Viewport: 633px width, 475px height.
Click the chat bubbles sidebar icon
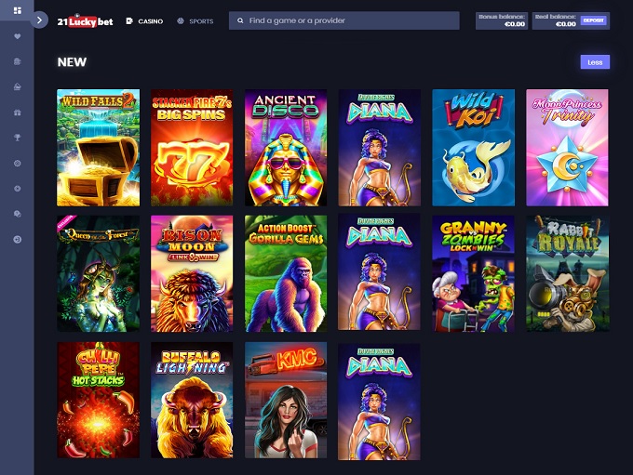[x=17, y=214]
